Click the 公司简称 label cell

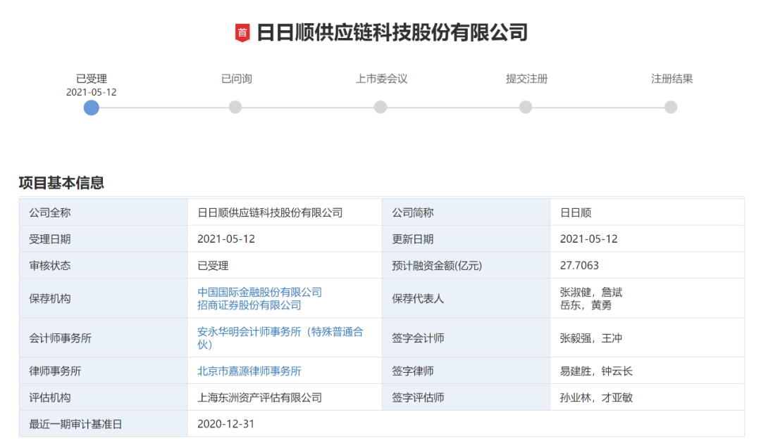(x=466, y=212)
